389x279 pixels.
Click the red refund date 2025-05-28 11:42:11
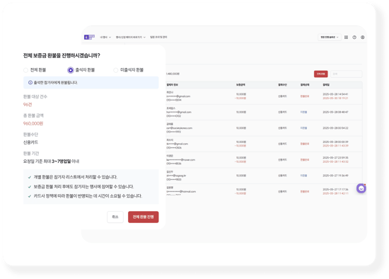click(335, 193)
